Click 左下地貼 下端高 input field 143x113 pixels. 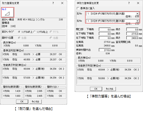(x=105, y=34)
